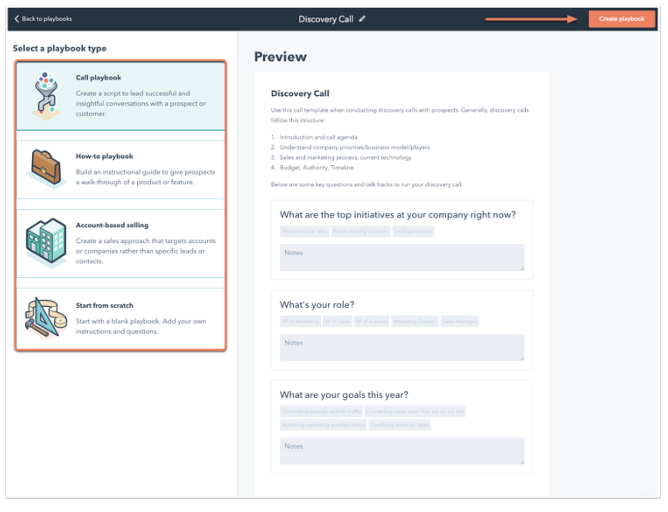
Task: Toggle the 'Lead generation' answer tag
Action: pos(413,231)
